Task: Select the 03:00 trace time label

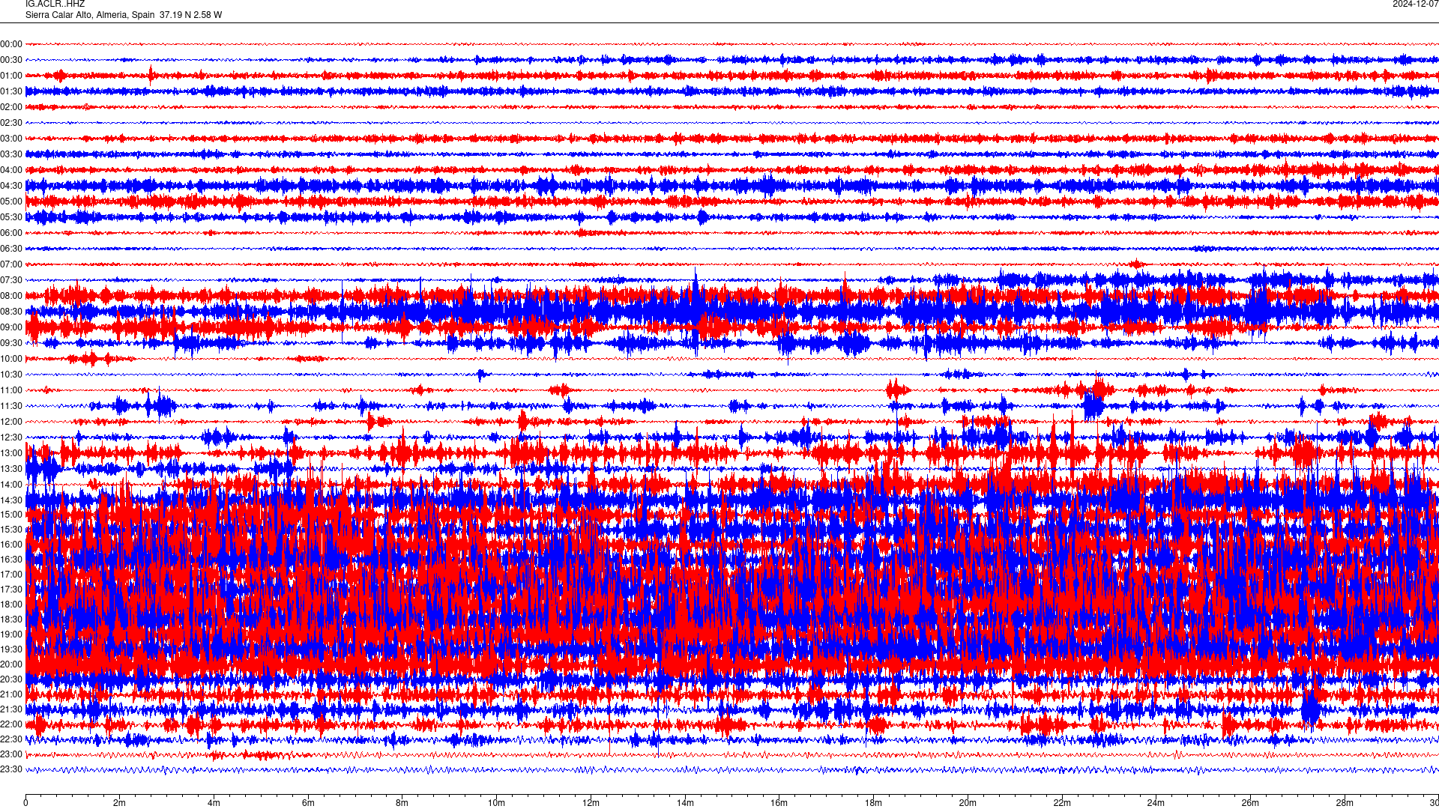Action: click(11, 139)
